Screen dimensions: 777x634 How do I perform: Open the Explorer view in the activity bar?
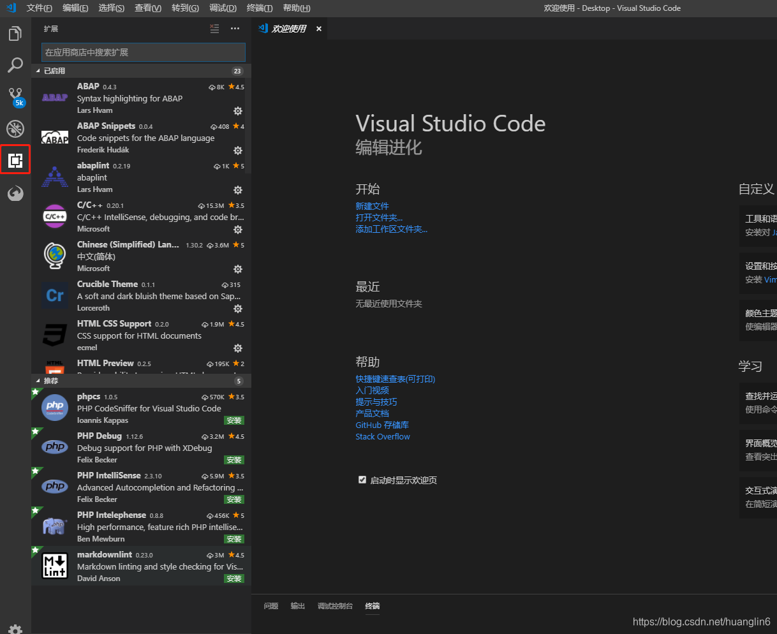(15, 33)
